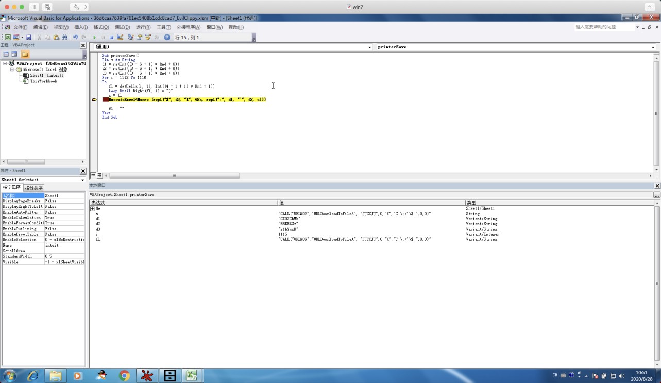The image size is (661, 383).
Task: Toggle Design Mode icon in toolbar
Action: 120,37
